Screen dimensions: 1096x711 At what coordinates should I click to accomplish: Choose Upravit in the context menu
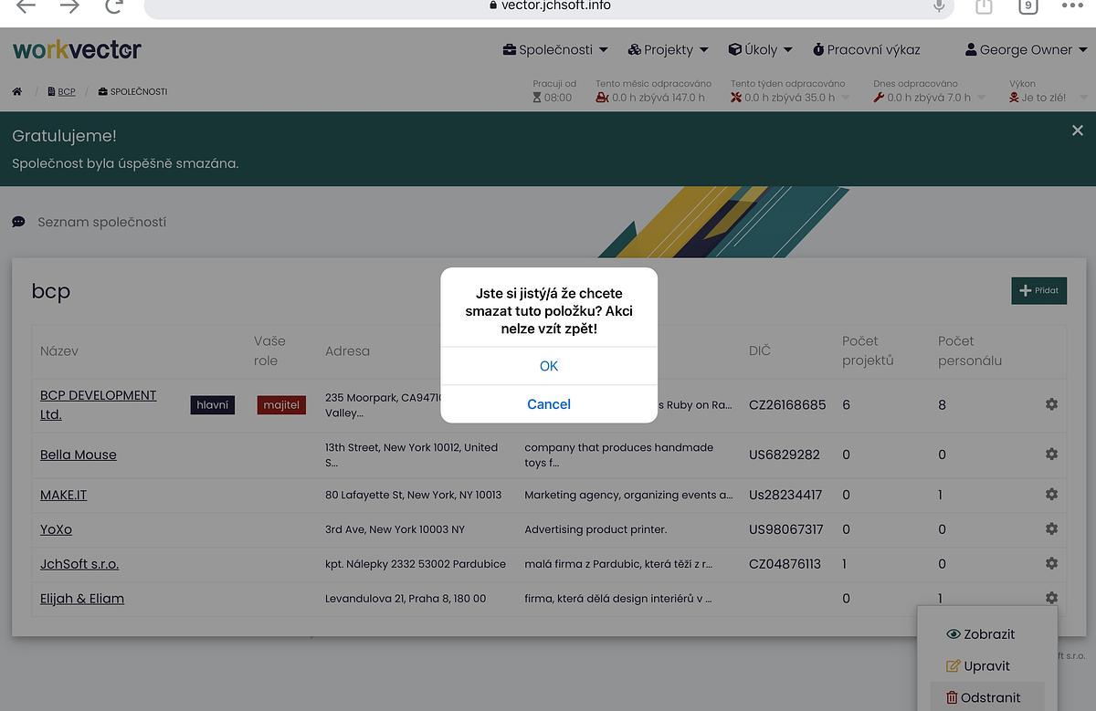tap(978, 666)
